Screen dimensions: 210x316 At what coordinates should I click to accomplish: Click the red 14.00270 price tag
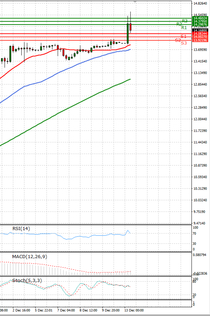(x=200, y=37)
